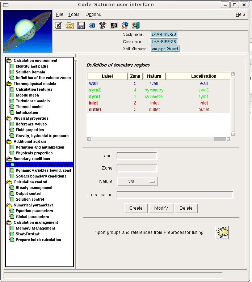Viewport: 252px width, 282px height.
Task: Open the Help menu
Action: (x=240, y=14)
